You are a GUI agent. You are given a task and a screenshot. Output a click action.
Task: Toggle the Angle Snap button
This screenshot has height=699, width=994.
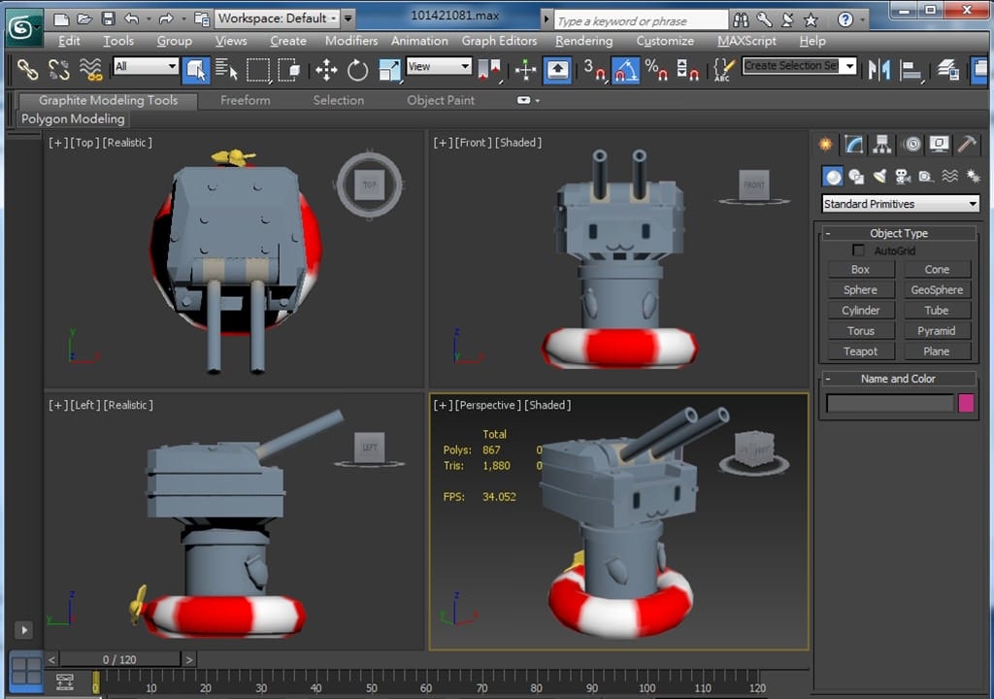(x=625, y=69)
